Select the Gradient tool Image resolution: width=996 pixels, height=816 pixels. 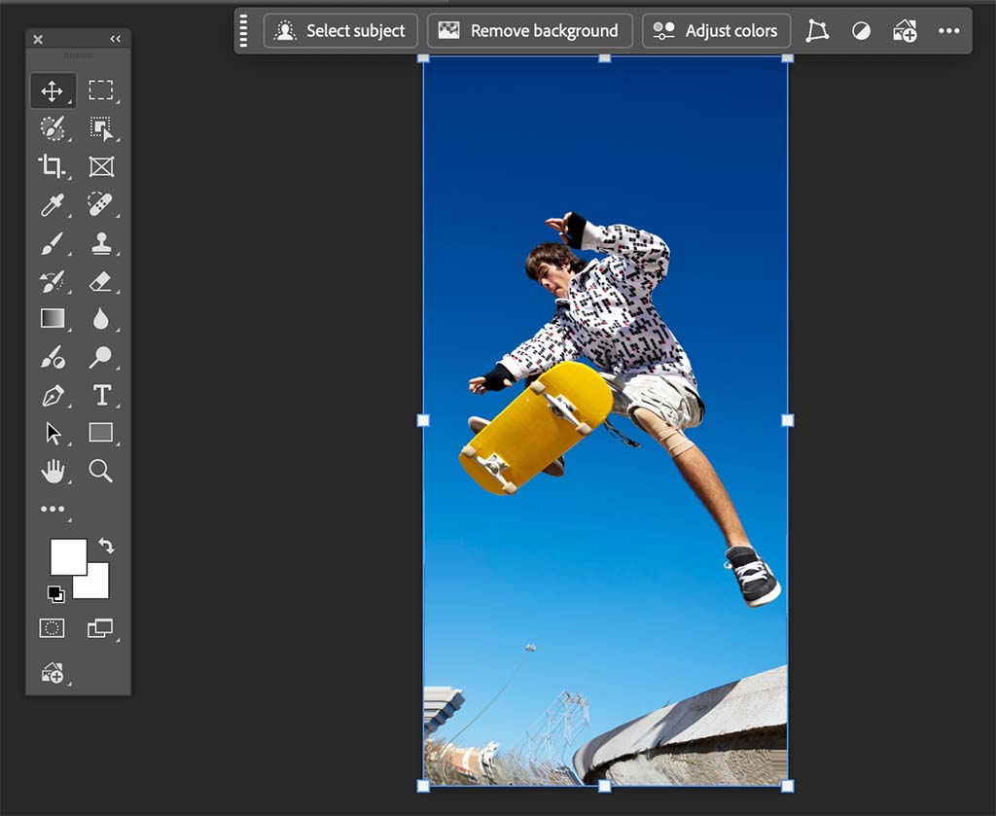[x=53, y=318]
